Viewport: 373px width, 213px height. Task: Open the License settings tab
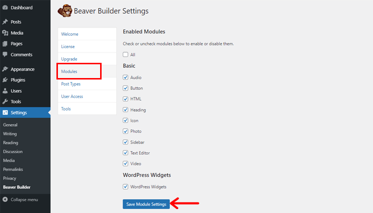pos(68,47)
